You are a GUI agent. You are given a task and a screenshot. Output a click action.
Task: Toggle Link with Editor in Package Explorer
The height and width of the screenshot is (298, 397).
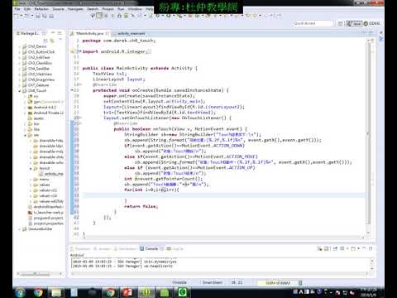click(52, 41)
